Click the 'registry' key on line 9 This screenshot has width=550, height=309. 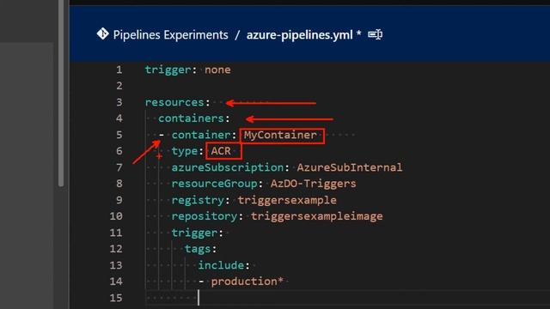(x=198, y=200)
